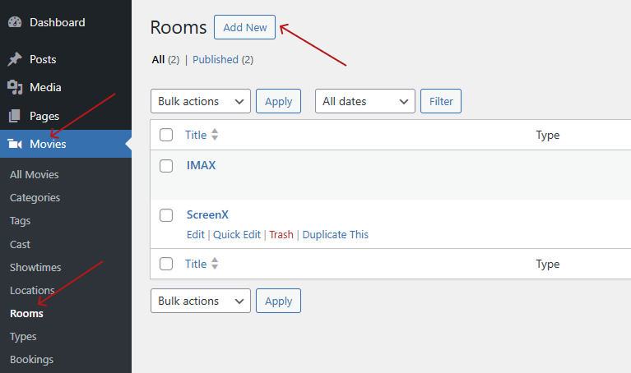Tick the IMAX row checkbox
The image size is (631, 373).
tap(166, 166)
